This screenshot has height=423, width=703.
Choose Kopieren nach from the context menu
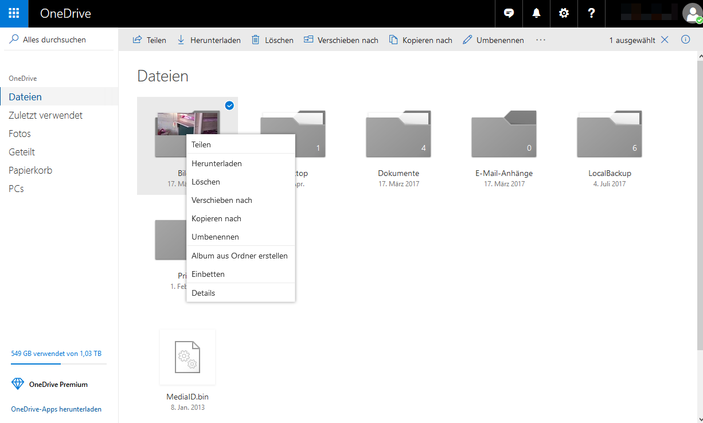click(241, 218)
